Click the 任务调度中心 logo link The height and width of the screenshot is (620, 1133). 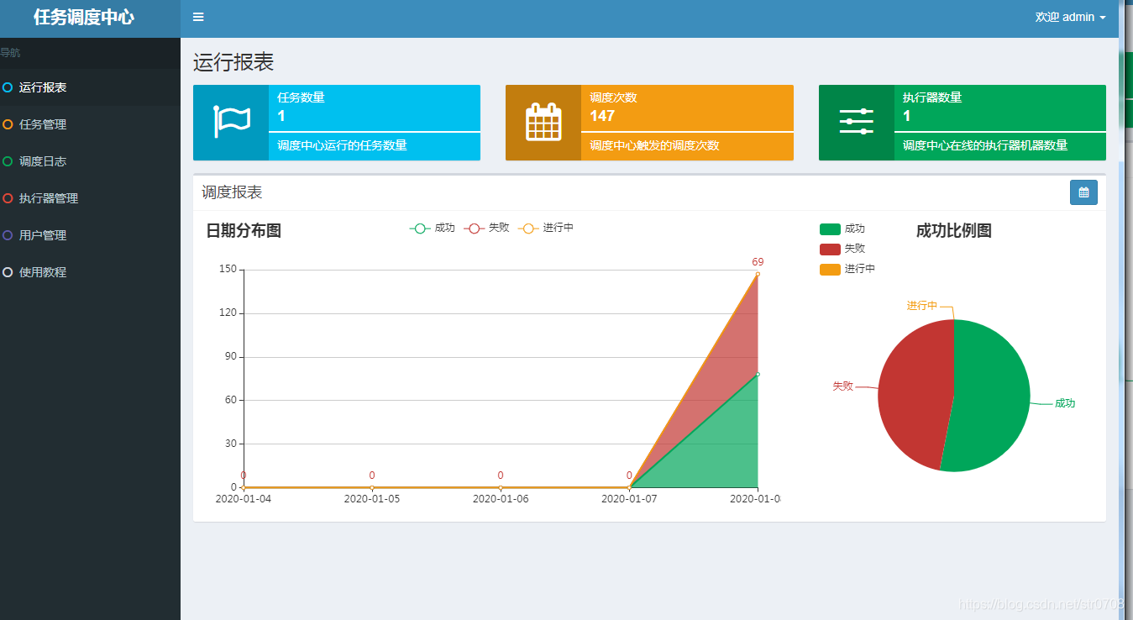click(84, 18)
